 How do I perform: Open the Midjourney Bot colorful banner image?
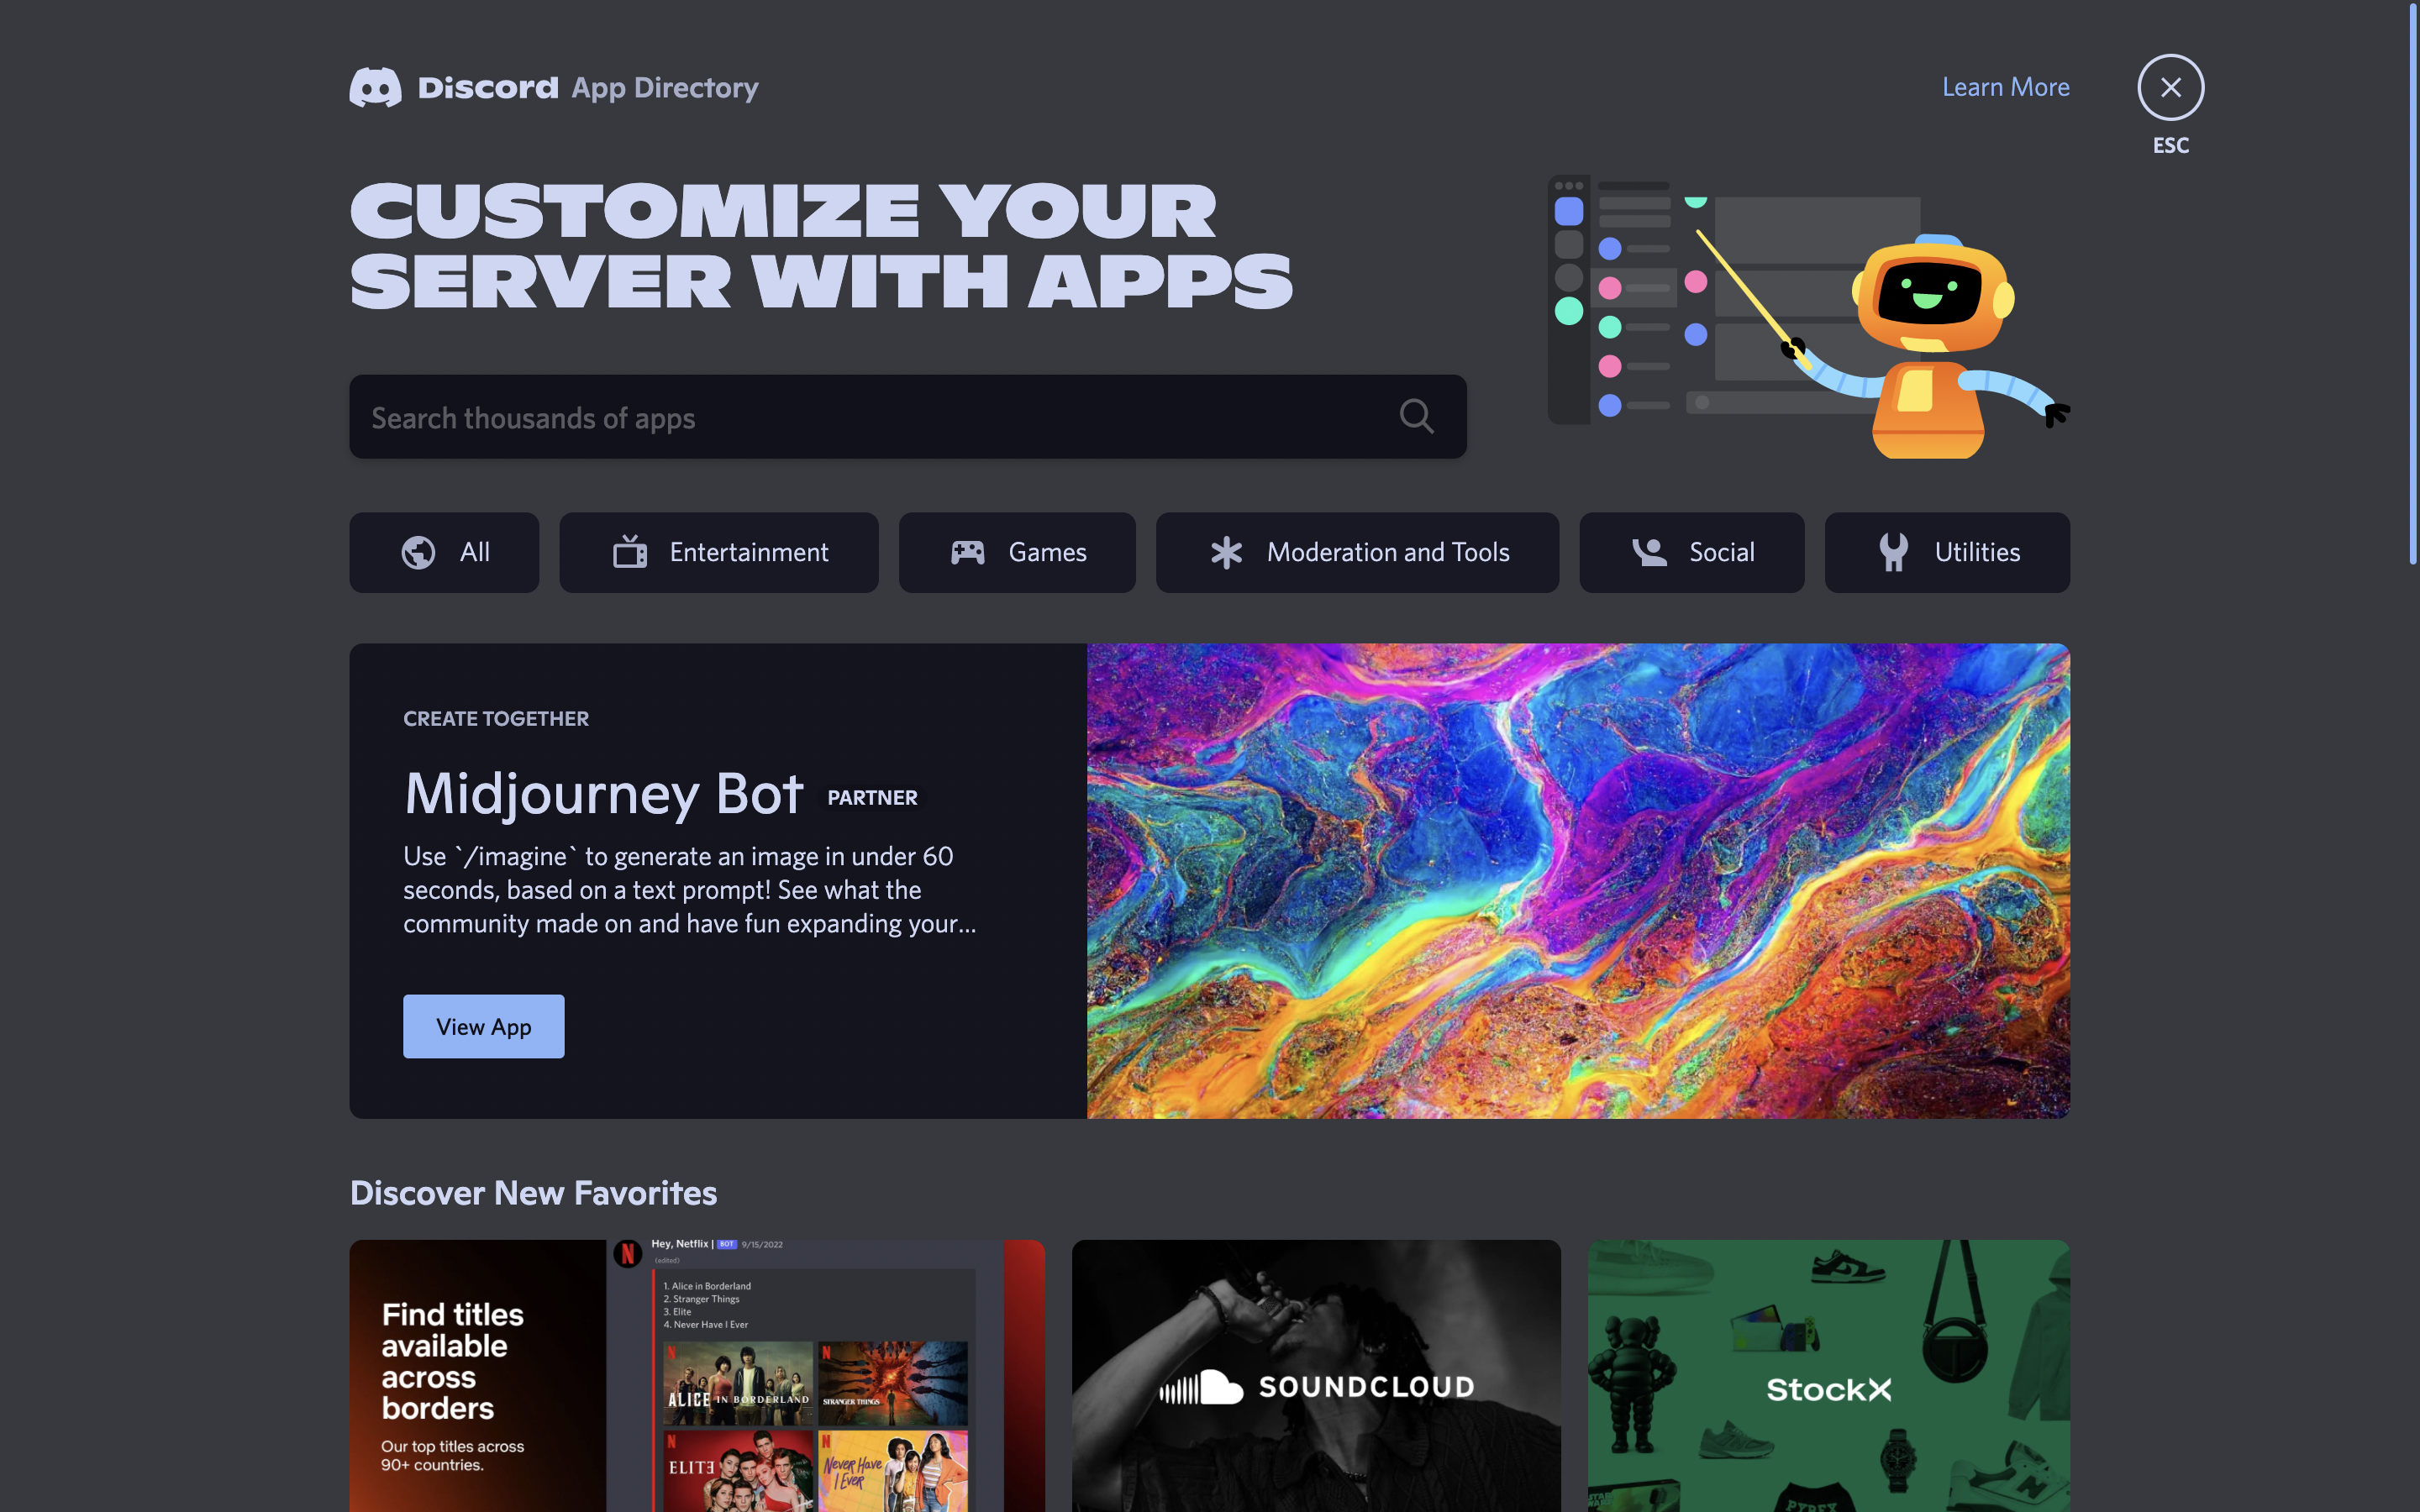point(1578,880)
